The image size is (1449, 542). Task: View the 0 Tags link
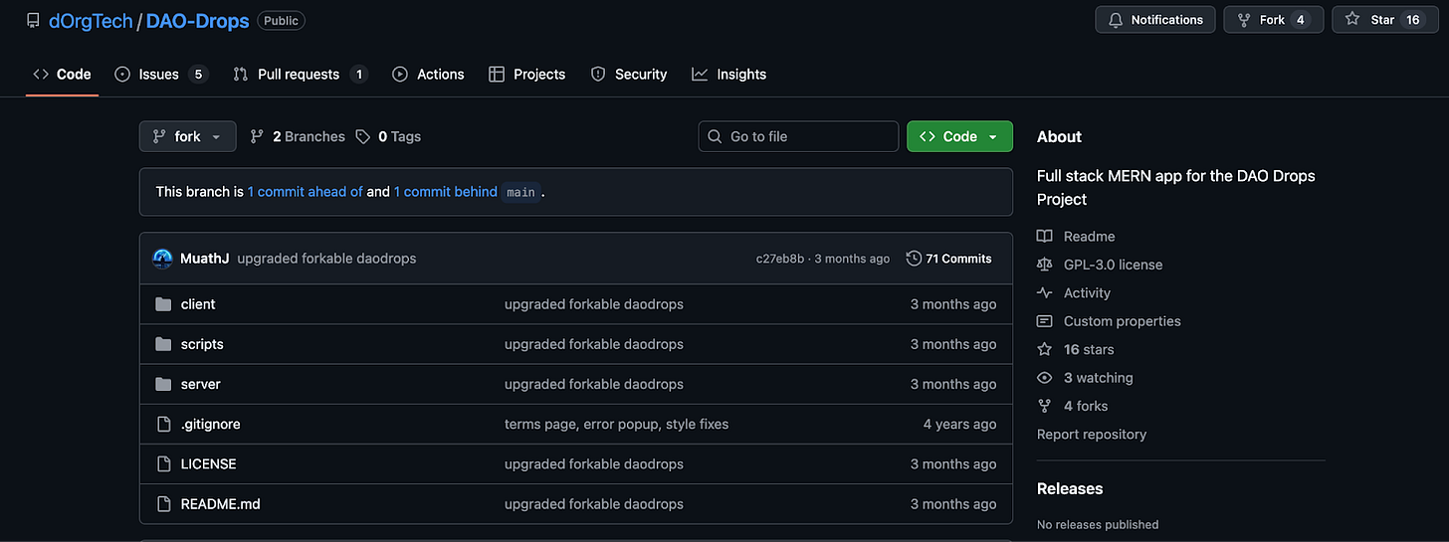click(388, 136)
